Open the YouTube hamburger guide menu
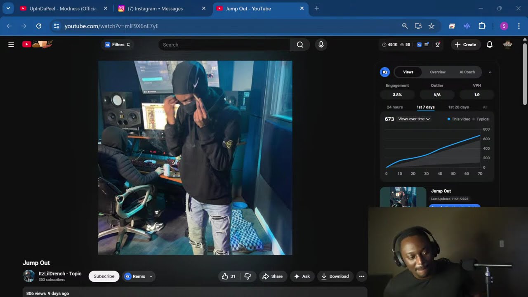 [11, 45]
